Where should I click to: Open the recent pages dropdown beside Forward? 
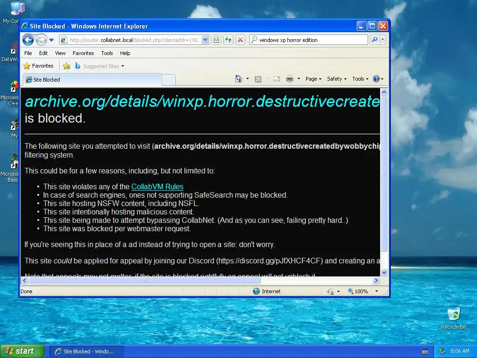tap(51, 40)
